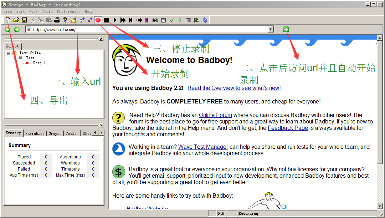The image size is (385, 218).
Task: Select Test 1 in script tree
Action: click(32, 58)
